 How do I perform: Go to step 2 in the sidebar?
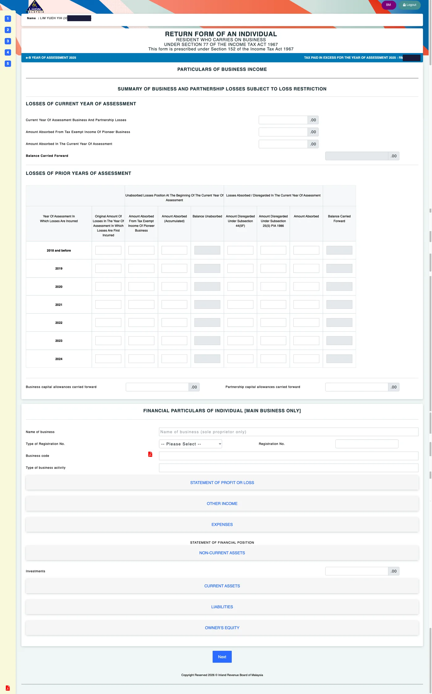pyautogui.click(x=8, y=30)
